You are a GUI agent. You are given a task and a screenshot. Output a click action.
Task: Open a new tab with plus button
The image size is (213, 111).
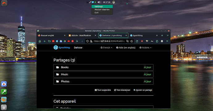[x=162, y=36]
